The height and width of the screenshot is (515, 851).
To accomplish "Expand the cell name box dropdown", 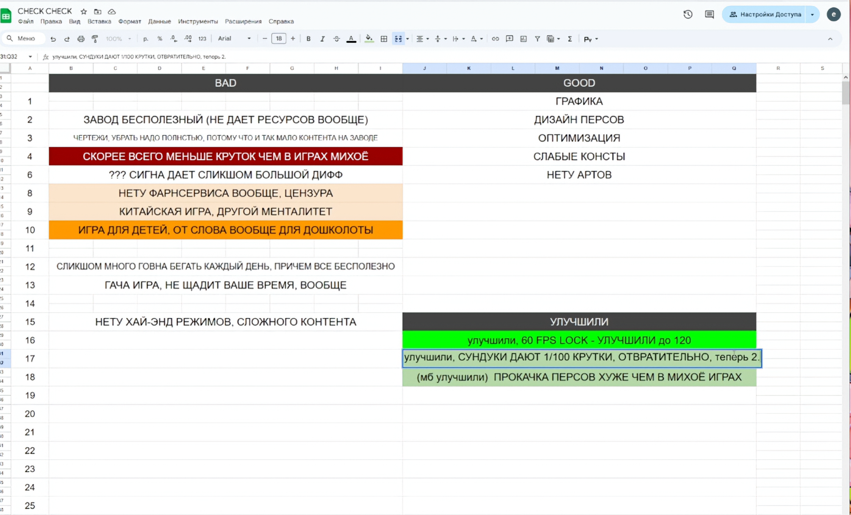I will pos(30,56).
